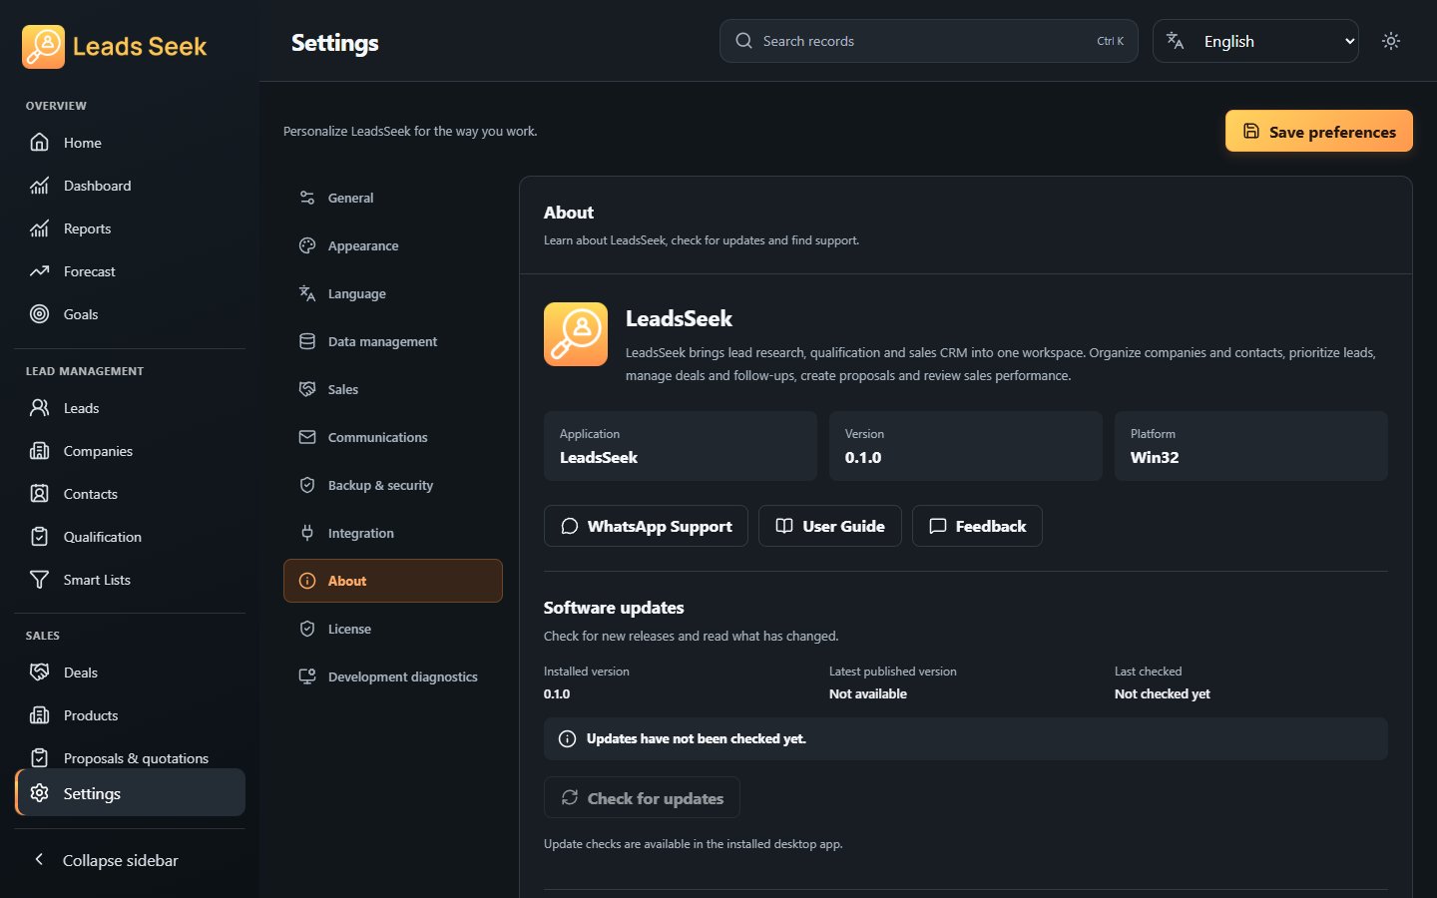Collapse the sidebar
The height and width of the screenshot is (898, 1437).
pyautogui.click(x=130, y=860)
